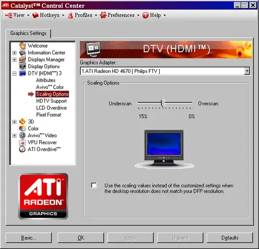Image resolution: width=259 pixels, height=249 pixels.
Task: Select the Graphics Settings tab
Action: [28, 33]
